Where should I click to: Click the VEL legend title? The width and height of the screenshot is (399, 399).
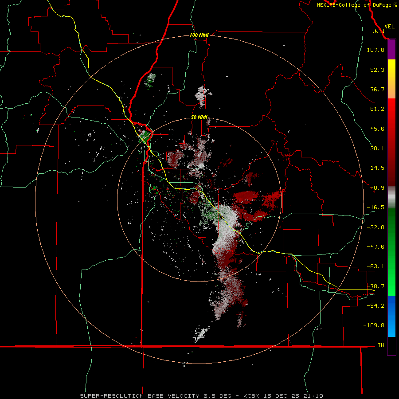point(389,27)
